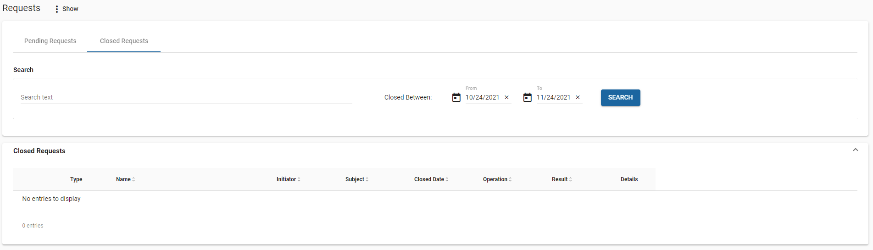Sort table by Subject column

(356, 179)
